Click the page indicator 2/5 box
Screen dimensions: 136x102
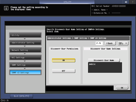[99, 43]
